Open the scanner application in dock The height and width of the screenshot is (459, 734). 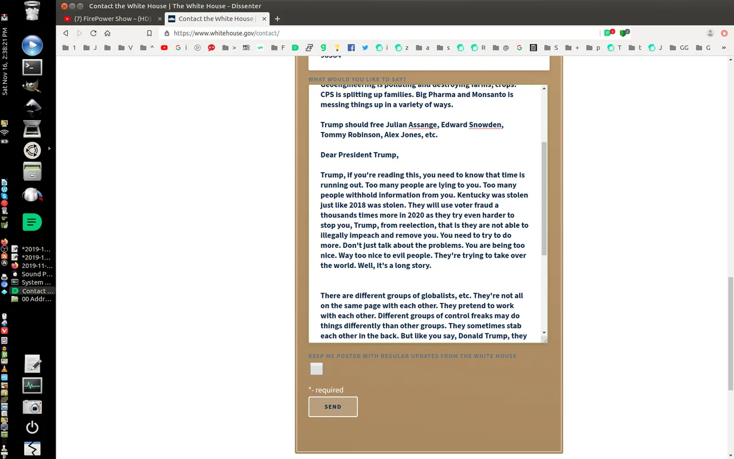tap(32, 129)
